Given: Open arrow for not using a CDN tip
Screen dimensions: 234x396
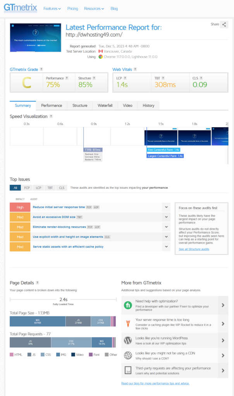Looking at the screenshot, I should pos(223,355).
